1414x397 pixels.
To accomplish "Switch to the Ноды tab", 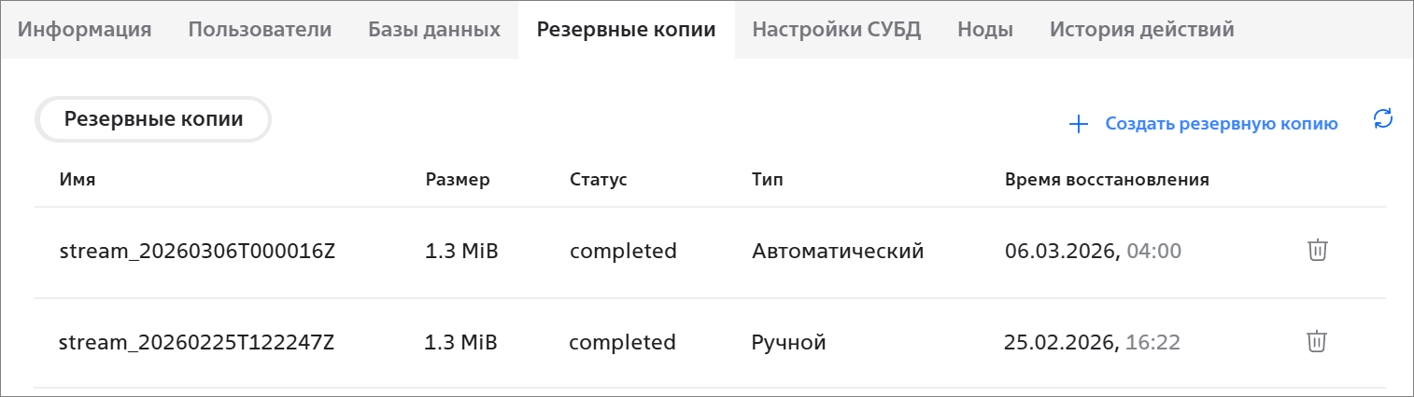I will pyautogui.click(x=985, y=29).
